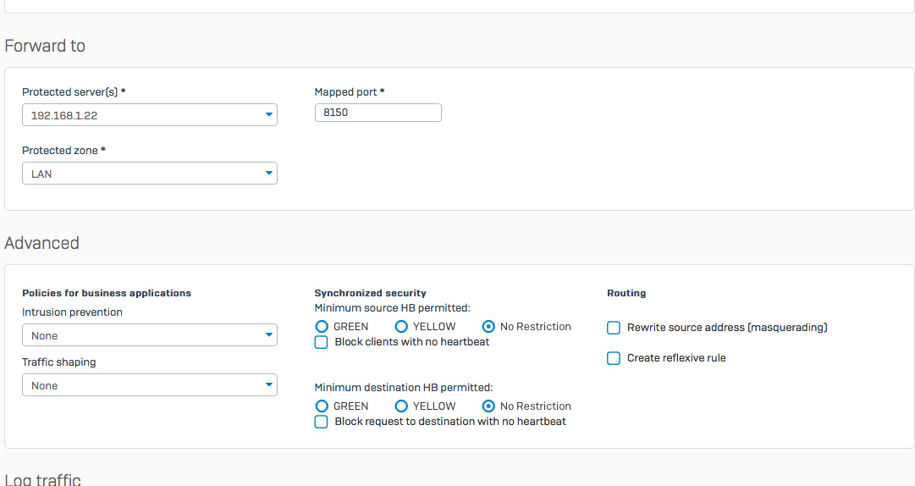
Task: Choose No Restriction for source HB
Action: pos(488,327)
